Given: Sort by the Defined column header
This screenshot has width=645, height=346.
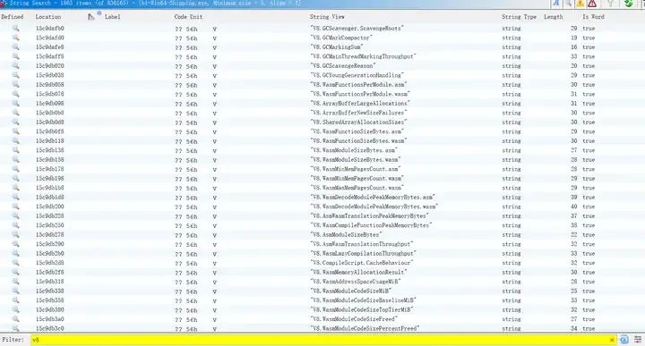Looking at the screenshot, I should click(13, 17).
